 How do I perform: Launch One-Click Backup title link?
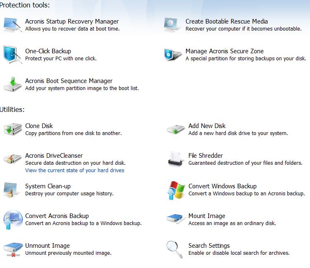pyautogui.click(x=48, y=51)
